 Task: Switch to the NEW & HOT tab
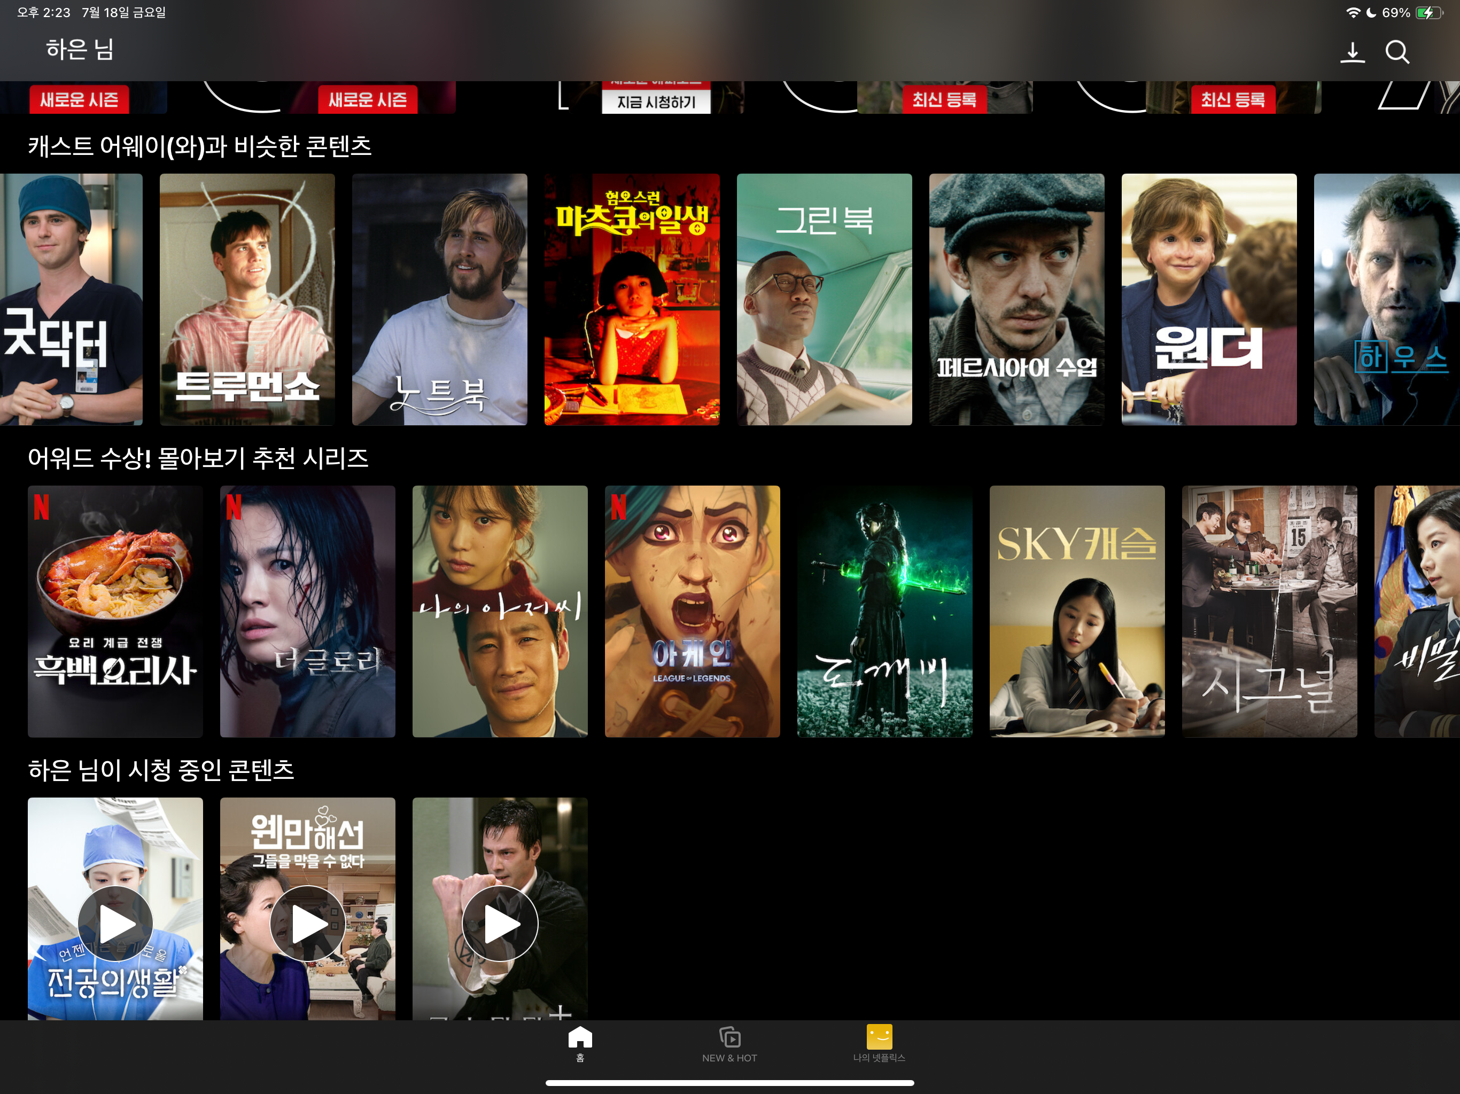point(729,1043)
